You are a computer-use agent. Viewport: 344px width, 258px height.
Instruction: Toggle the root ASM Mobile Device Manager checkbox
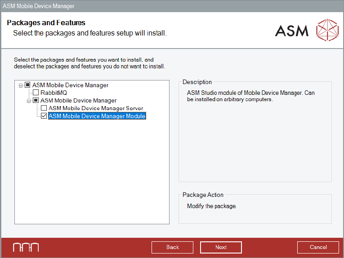coord(27,85)
